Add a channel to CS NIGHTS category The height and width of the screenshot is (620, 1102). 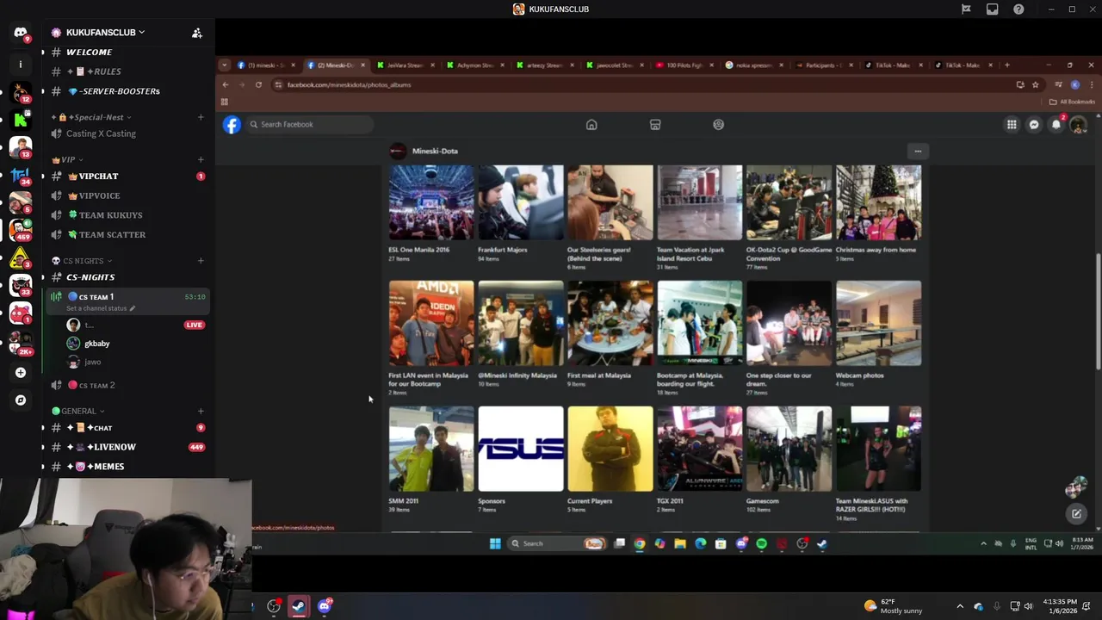pos(201,261)
